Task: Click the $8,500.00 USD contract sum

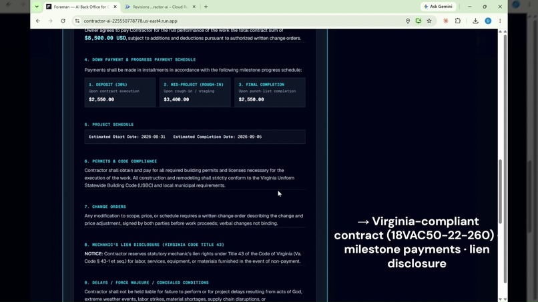Action: pos(105,38)
